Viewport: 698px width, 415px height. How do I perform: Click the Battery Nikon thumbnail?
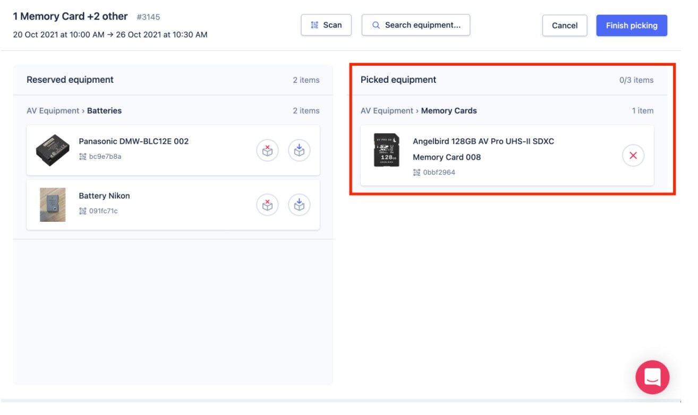pyautogui.click(x=53, y=204)
